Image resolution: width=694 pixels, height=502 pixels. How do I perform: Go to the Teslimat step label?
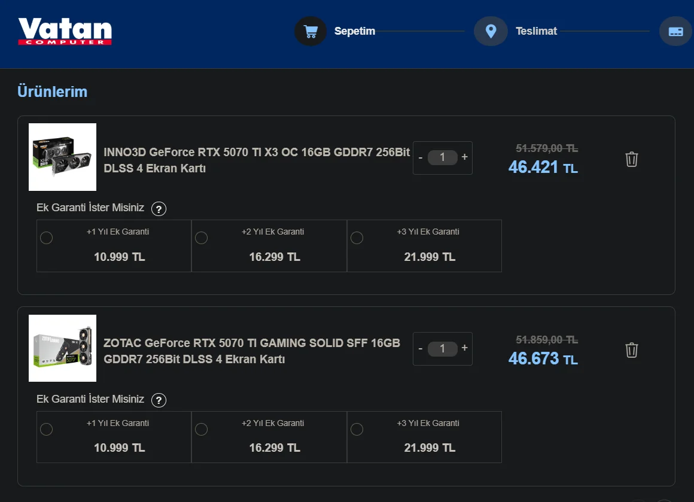[x=537, y=31]
